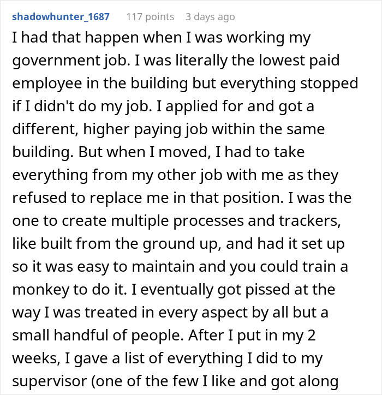Click the phrase "monkey to do it"
382x395 pixels.
pos(69,290)
